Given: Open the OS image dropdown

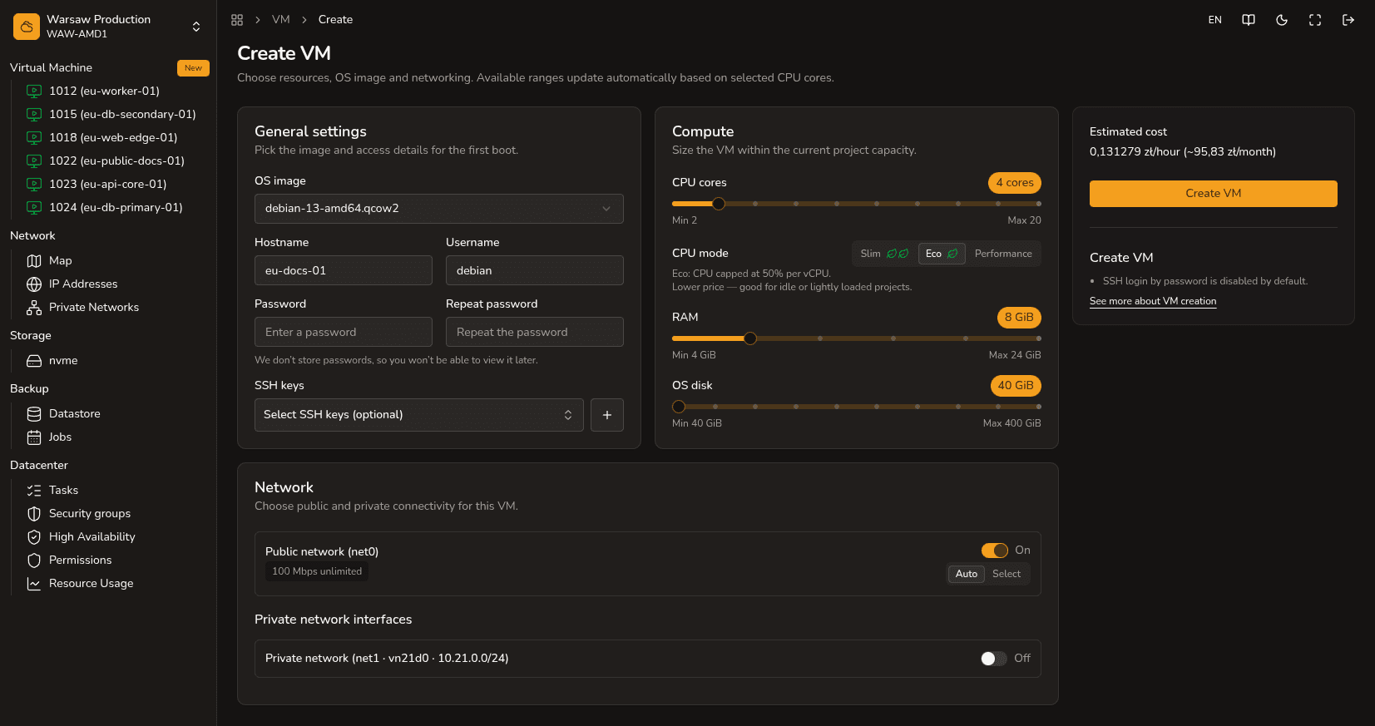Looking at the screenshot, I should [x=439, y=209].
